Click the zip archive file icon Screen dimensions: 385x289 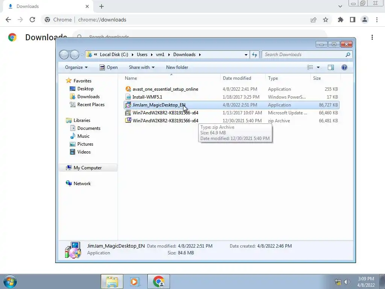click(x=128, y=120)
